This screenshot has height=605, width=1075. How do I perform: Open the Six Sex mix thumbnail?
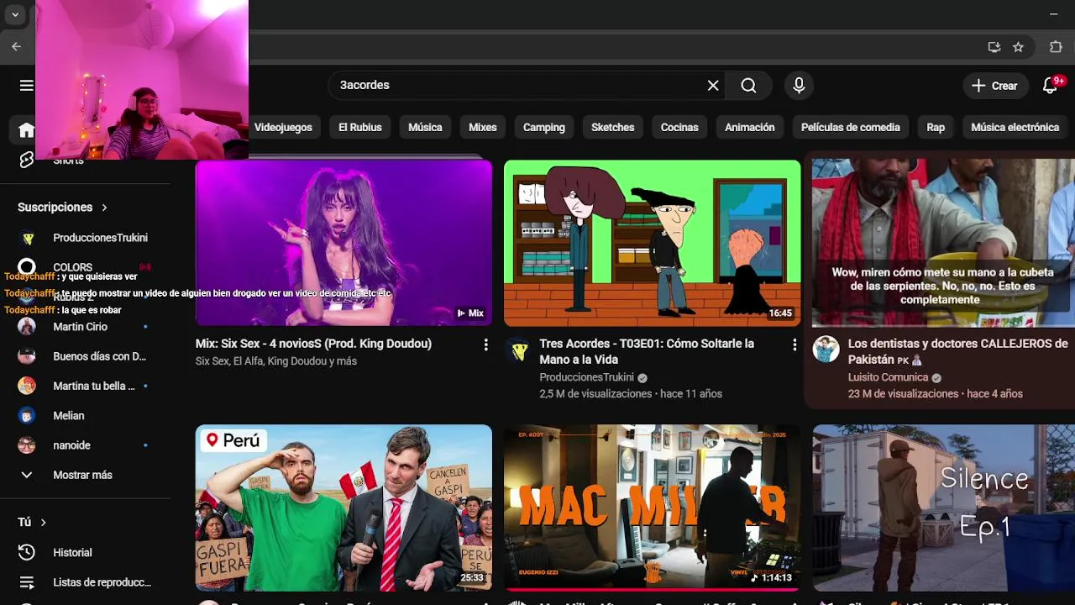point(343,243)
